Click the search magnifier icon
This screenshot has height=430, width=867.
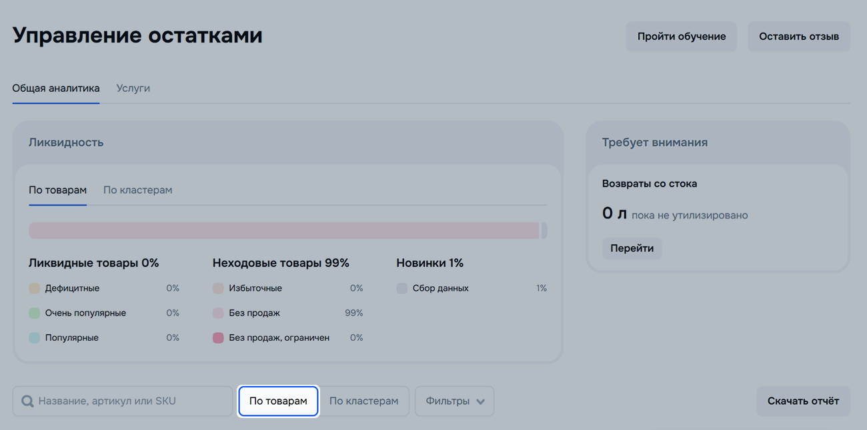(27, 401)
